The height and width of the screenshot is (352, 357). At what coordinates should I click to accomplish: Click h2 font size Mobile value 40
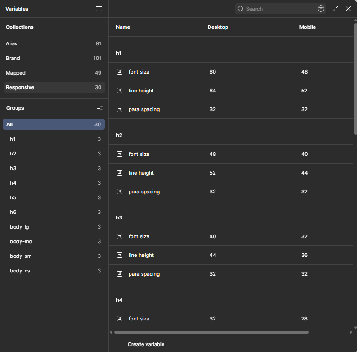point(313,154)
